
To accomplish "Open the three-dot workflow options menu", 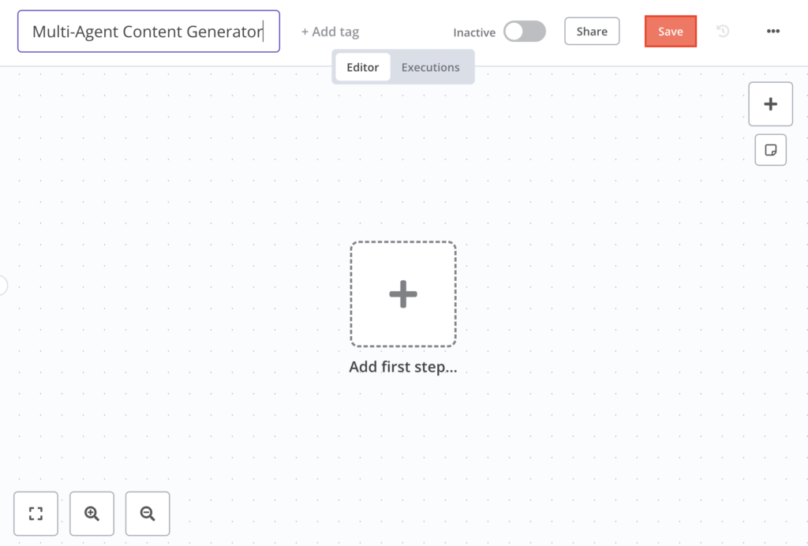I will click(x=772, y=31).
